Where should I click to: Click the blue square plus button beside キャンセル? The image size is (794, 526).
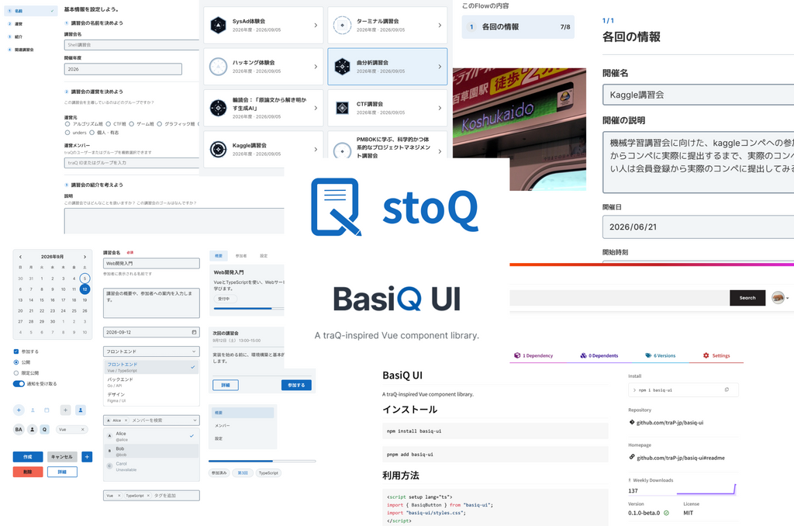(x=87, y=457)
